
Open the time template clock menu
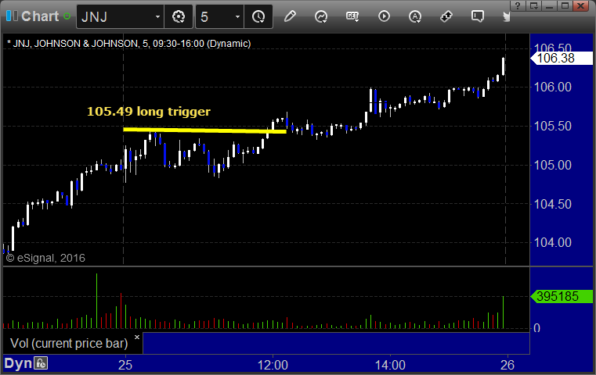(x=258, y=16)
